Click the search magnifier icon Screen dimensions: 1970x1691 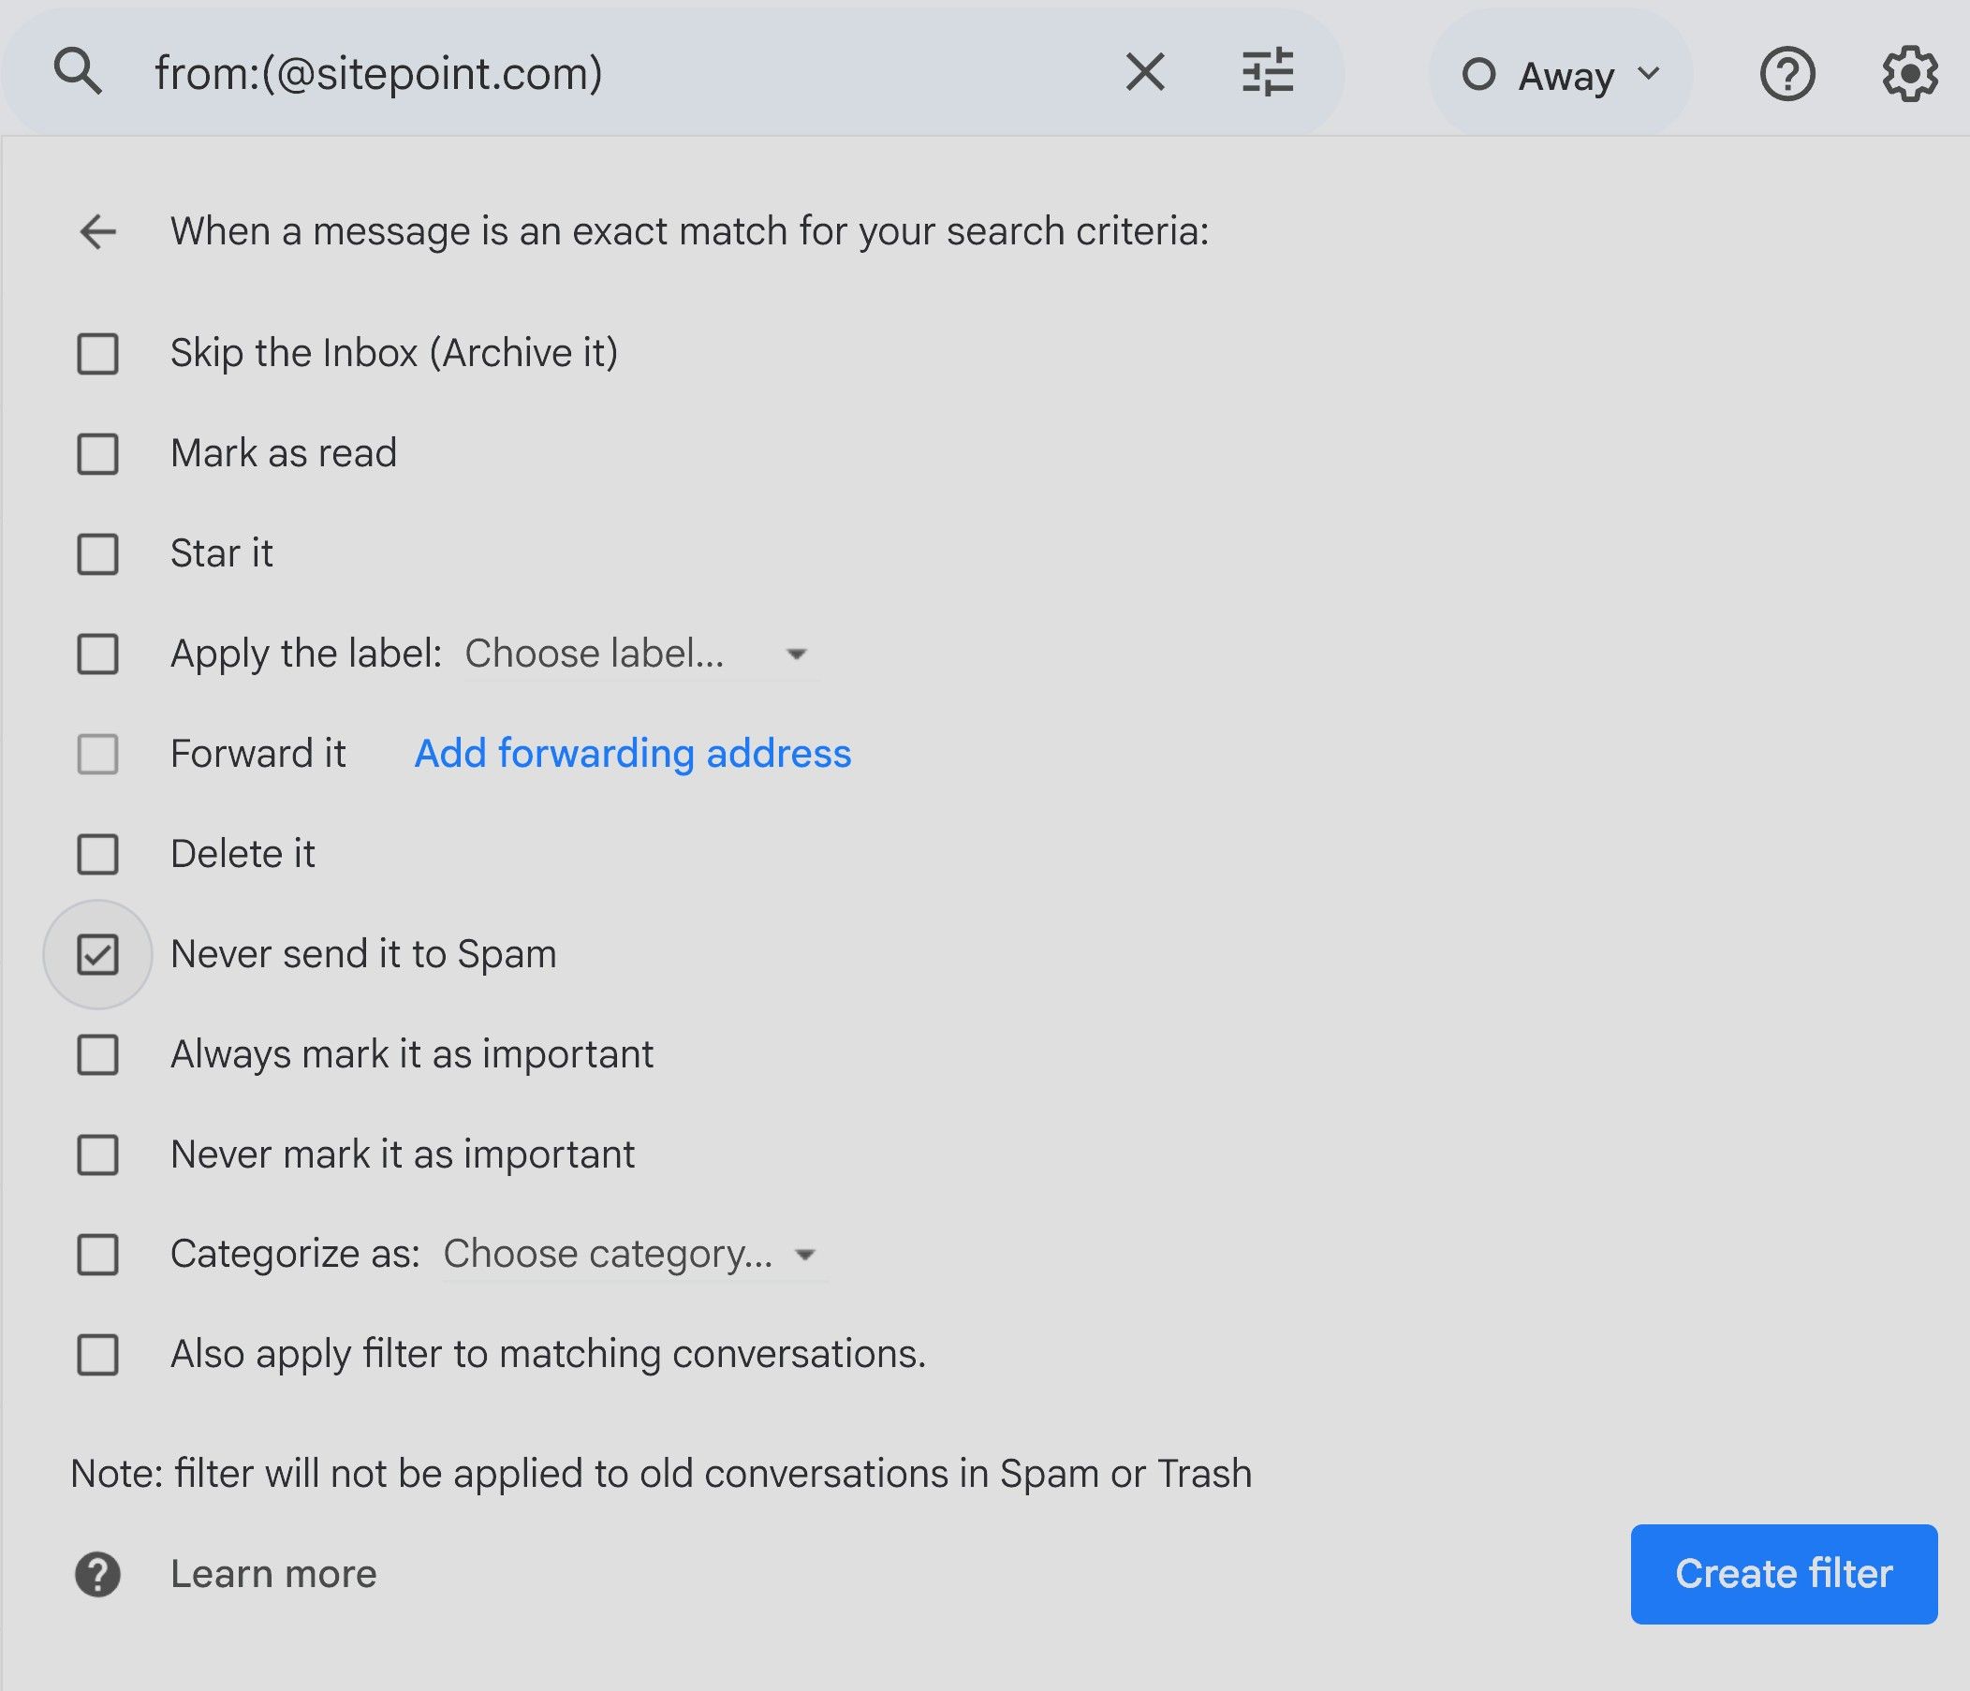tap(78, 72)
